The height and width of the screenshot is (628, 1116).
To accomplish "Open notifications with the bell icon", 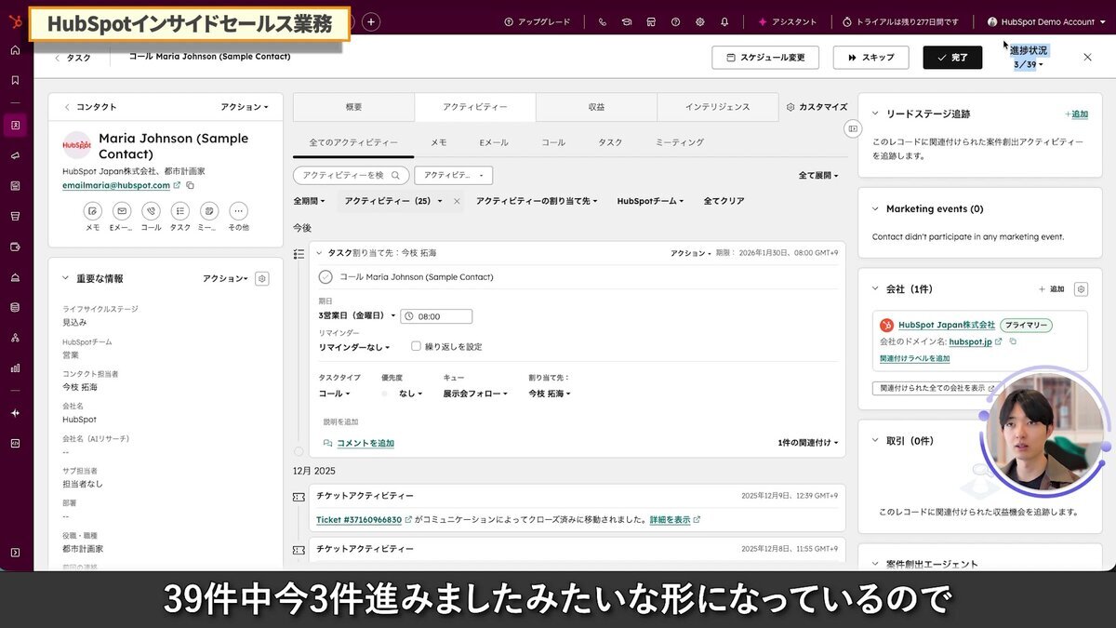I will (724, 20).
